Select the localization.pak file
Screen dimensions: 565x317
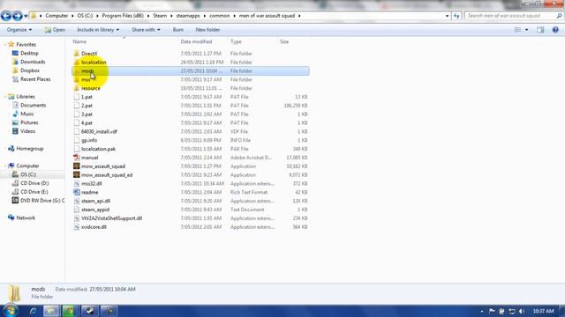pos(98,149)
